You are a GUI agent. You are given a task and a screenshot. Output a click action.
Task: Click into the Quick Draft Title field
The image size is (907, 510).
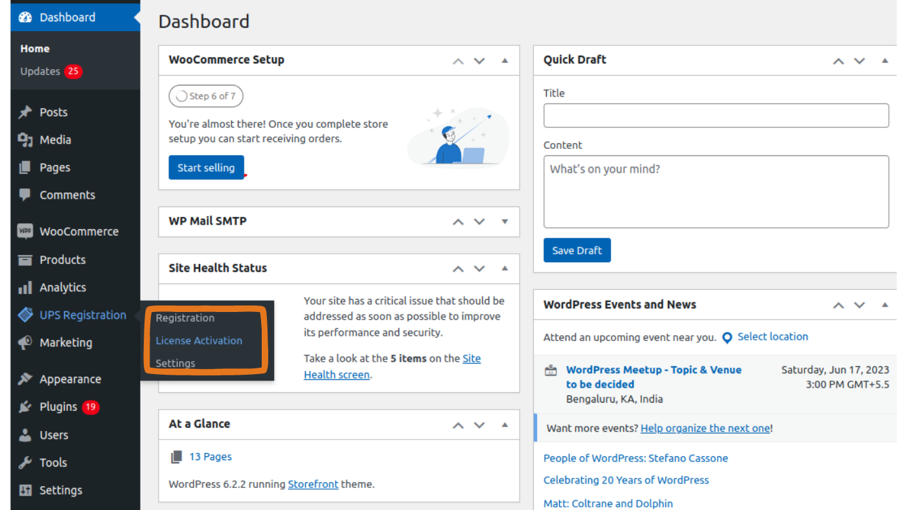(716, 116)
